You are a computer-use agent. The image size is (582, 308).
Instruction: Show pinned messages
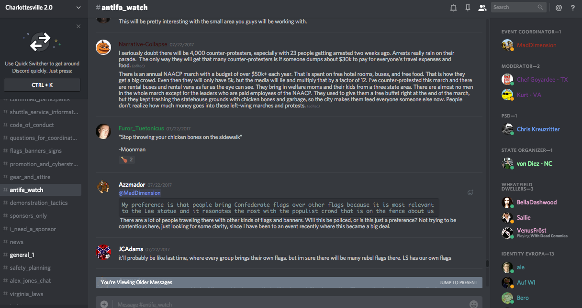pos(468,8)
